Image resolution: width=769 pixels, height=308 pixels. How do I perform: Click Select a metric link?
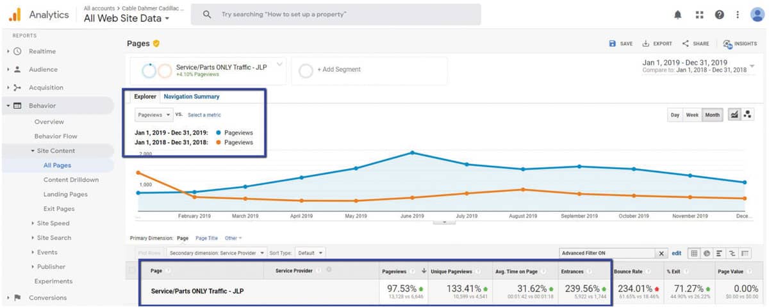204,115
